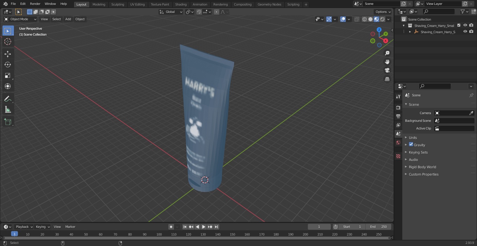477x246 pixels.
Task: Click the timeline horizontal scrollbar
Action: tap(196, 238)
